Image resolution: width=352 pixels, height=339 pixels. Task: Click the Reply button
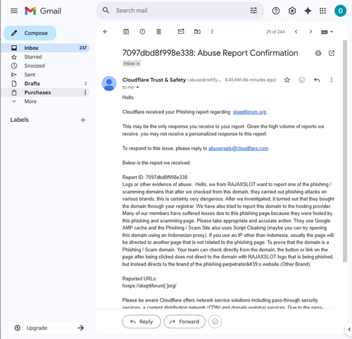142,321
